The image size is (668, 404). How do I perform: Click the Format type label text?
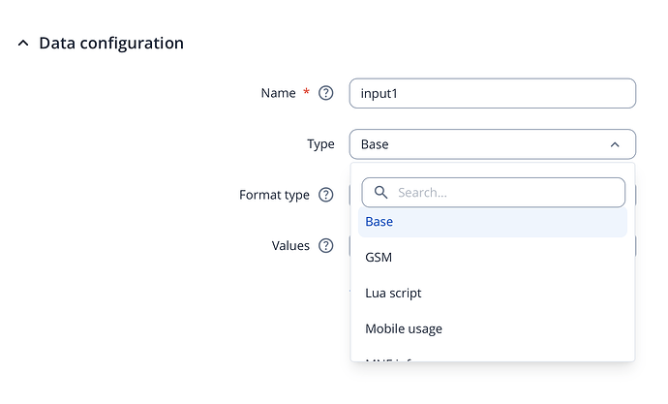[x=274, y=195]
